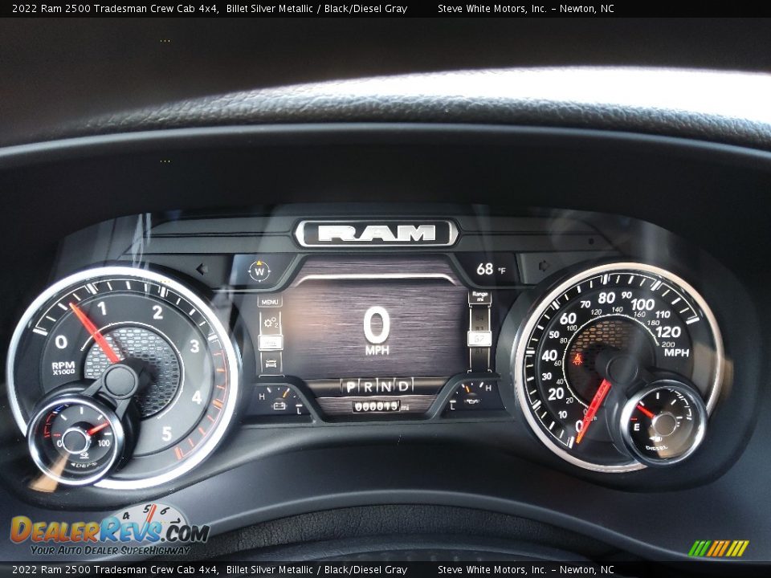
Task: Tap the compass heading W icon
Action: click(259, 271)
